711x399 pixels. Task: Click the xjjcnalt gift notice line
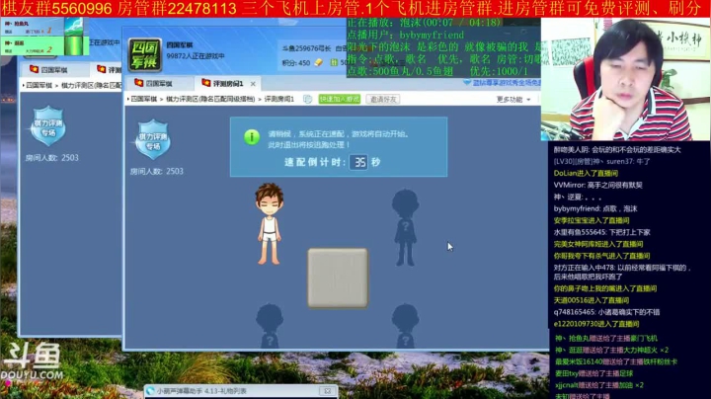599,385
